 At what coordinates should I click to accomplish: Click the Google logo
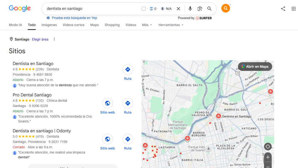point(19,8)
